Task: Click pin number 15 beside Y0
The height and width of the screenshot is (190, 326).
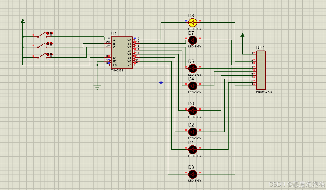Action: pos(138,39)
